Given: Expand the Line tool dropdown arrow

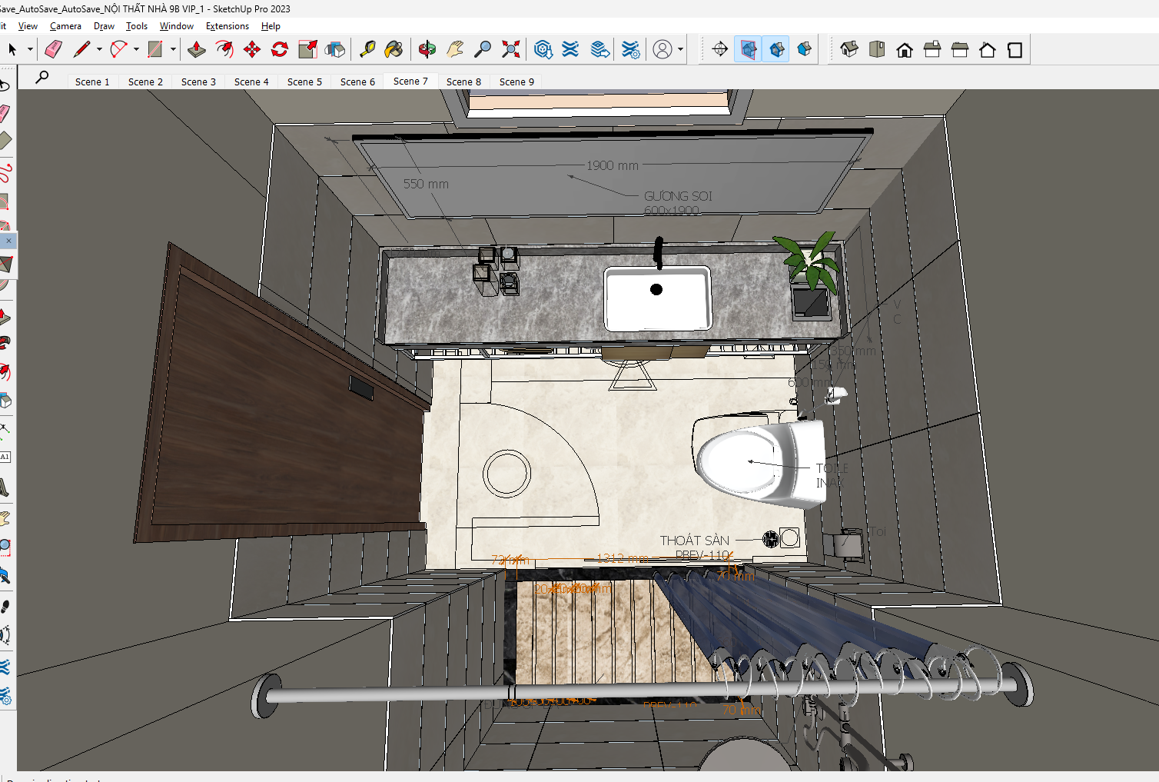Looking at the screenshot, I should tap(99, 49).
